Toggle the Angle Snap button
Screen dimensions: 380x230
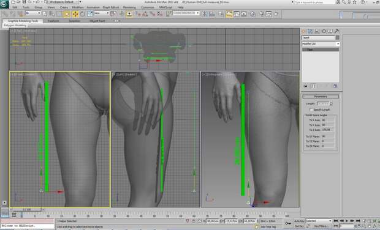click(x=145, y=14)
